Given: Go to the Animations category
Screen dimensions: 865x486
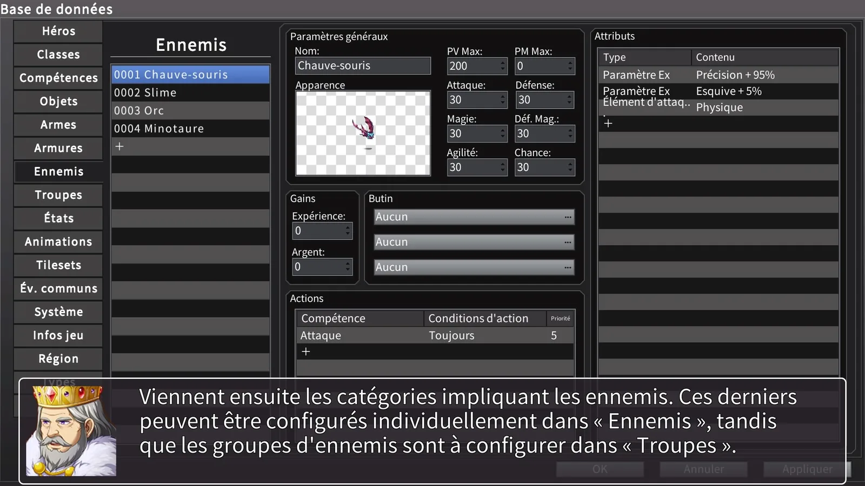Looking at the screenshot, I should [x=58, y=241].
